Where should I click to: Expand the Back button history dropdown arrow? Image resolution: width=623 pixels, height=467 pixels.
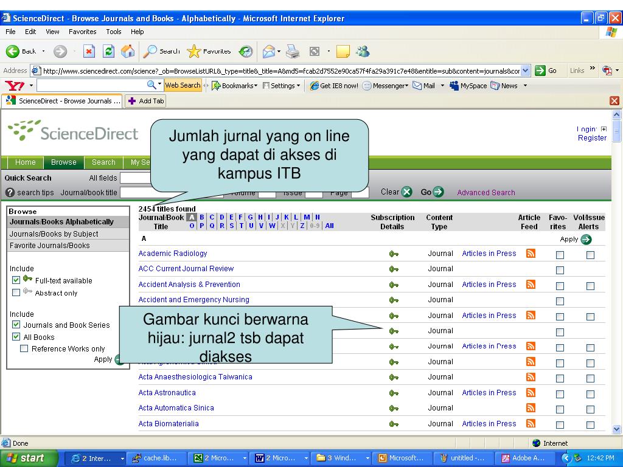[x=43, y=51]
